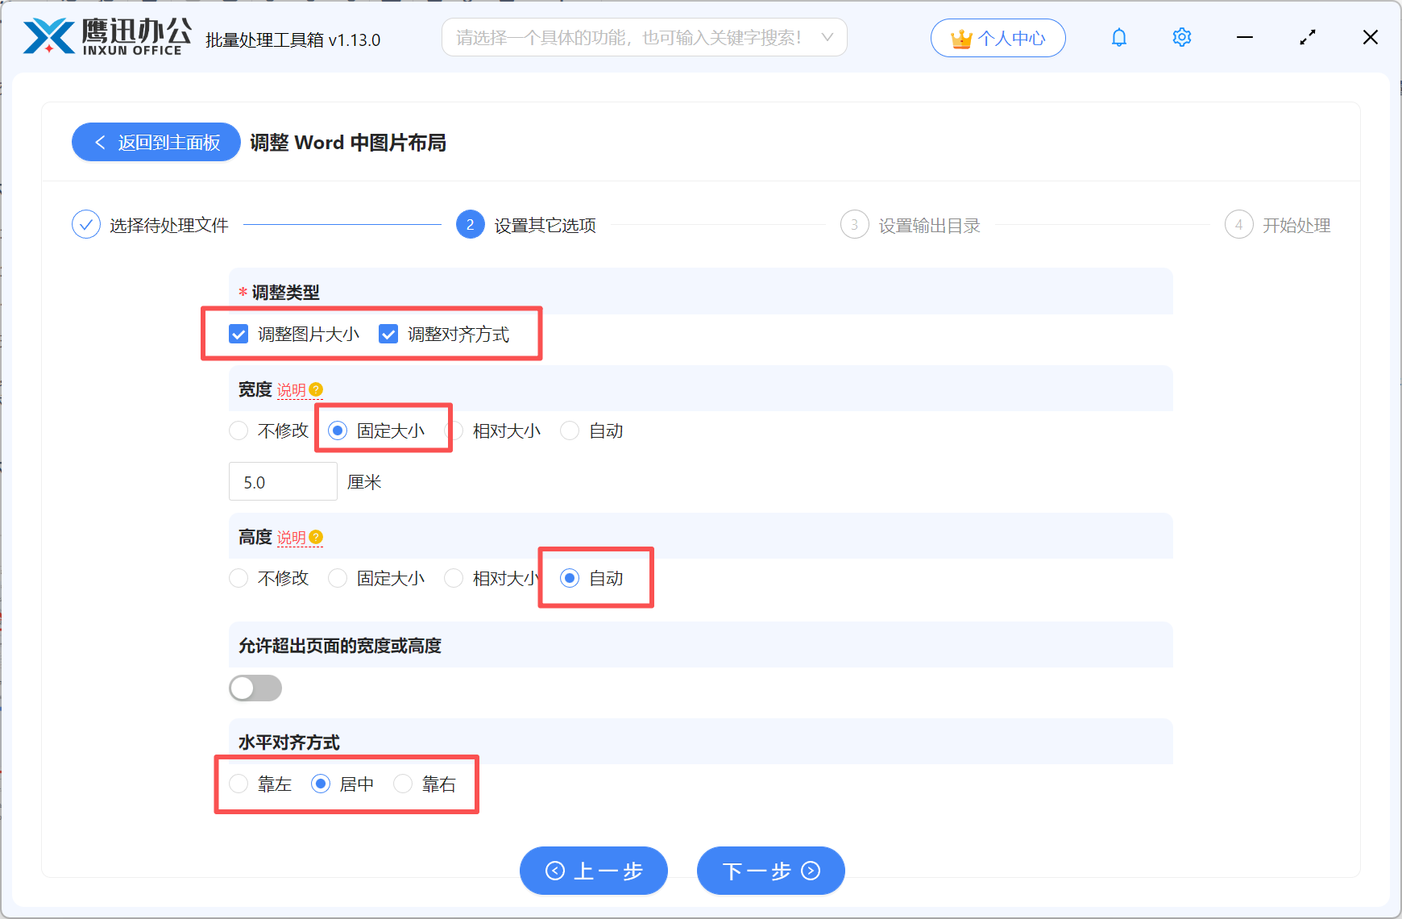This screenshot has height=919, width=1402.
Task: Click the back chevron on 返回到主面板
Action: point(99,142)
